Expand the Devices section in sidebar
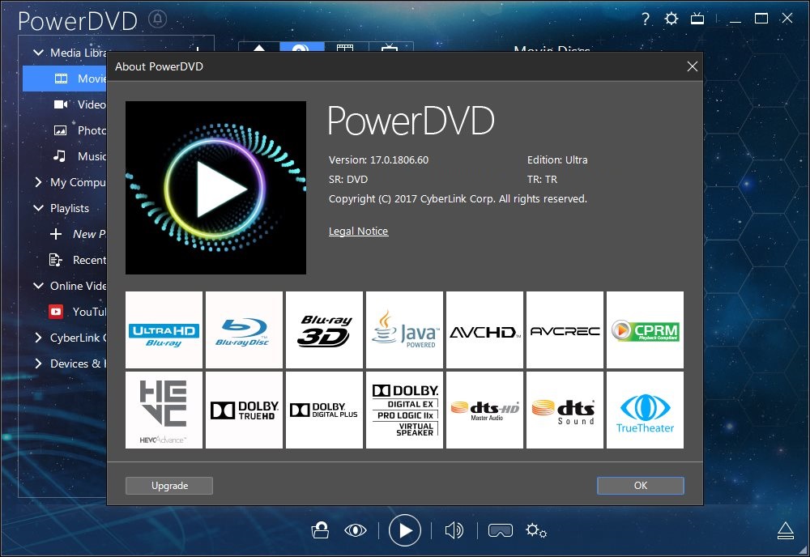The image size is (810, 557). coord(38,364)
